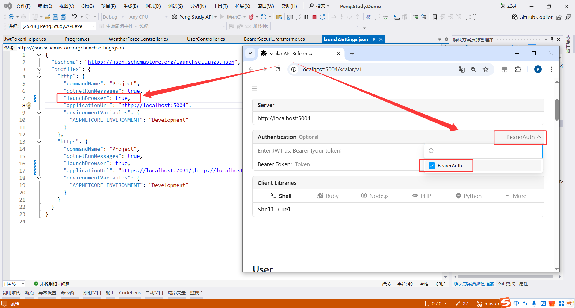Click the Navigate Backward arrow icon
Screen dimensions: 575x308
coord(11,17)
